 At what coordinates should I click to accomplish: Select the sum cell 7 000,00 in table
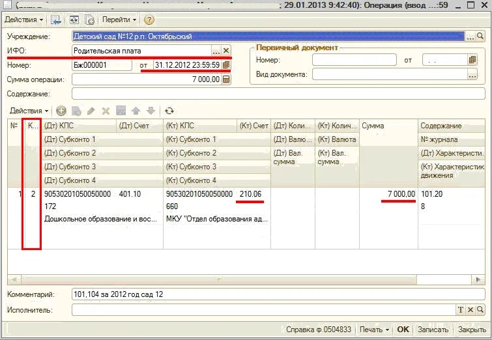pos(388,194)
